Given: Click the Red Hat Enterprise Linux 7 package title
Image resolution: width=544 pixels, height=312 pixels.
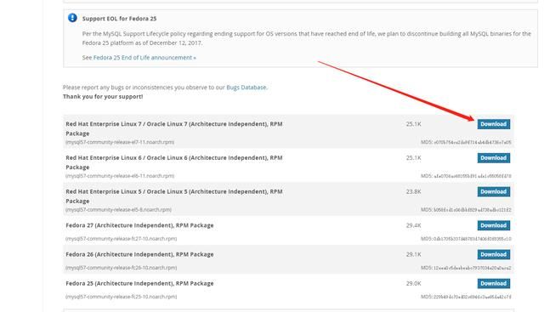Looking at the screenshot, I should coord(173,128).
